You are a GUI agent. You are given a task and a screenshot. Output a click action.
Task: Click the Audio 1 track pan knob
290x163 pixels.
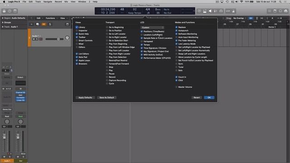click(68, 38)
